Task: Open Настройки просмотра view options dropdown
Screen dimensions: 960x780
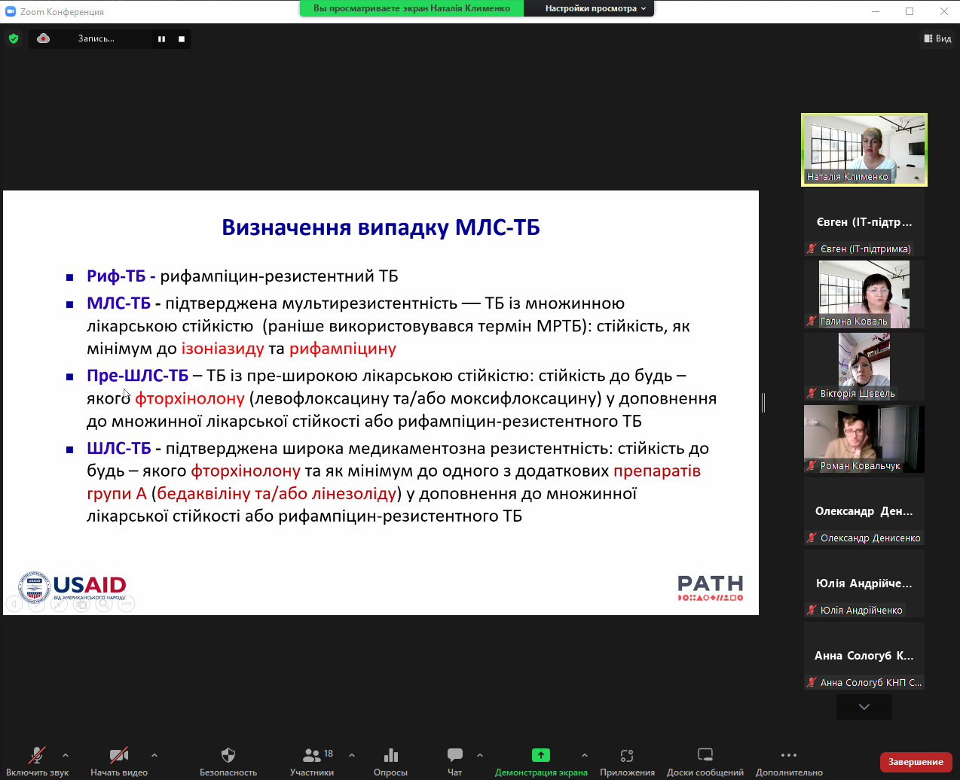Action: (595, 8)
